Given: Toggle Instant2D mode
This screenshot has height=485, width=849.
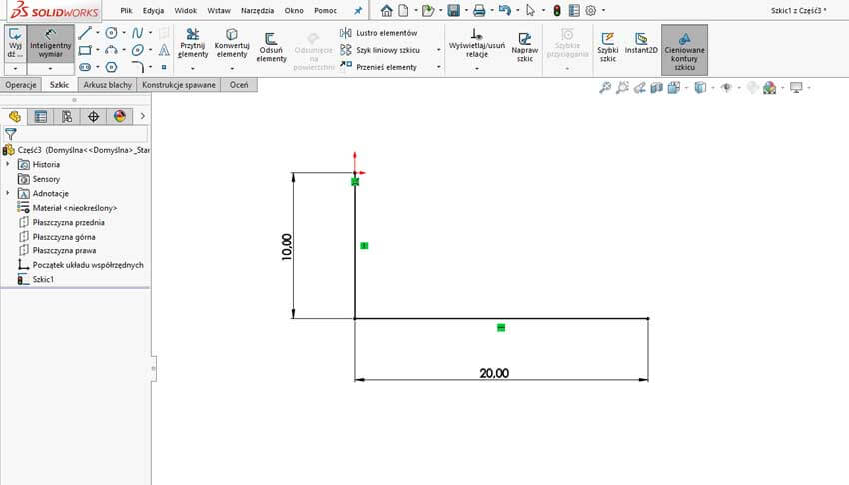Looking at the screenshot, I should [641, 43].
